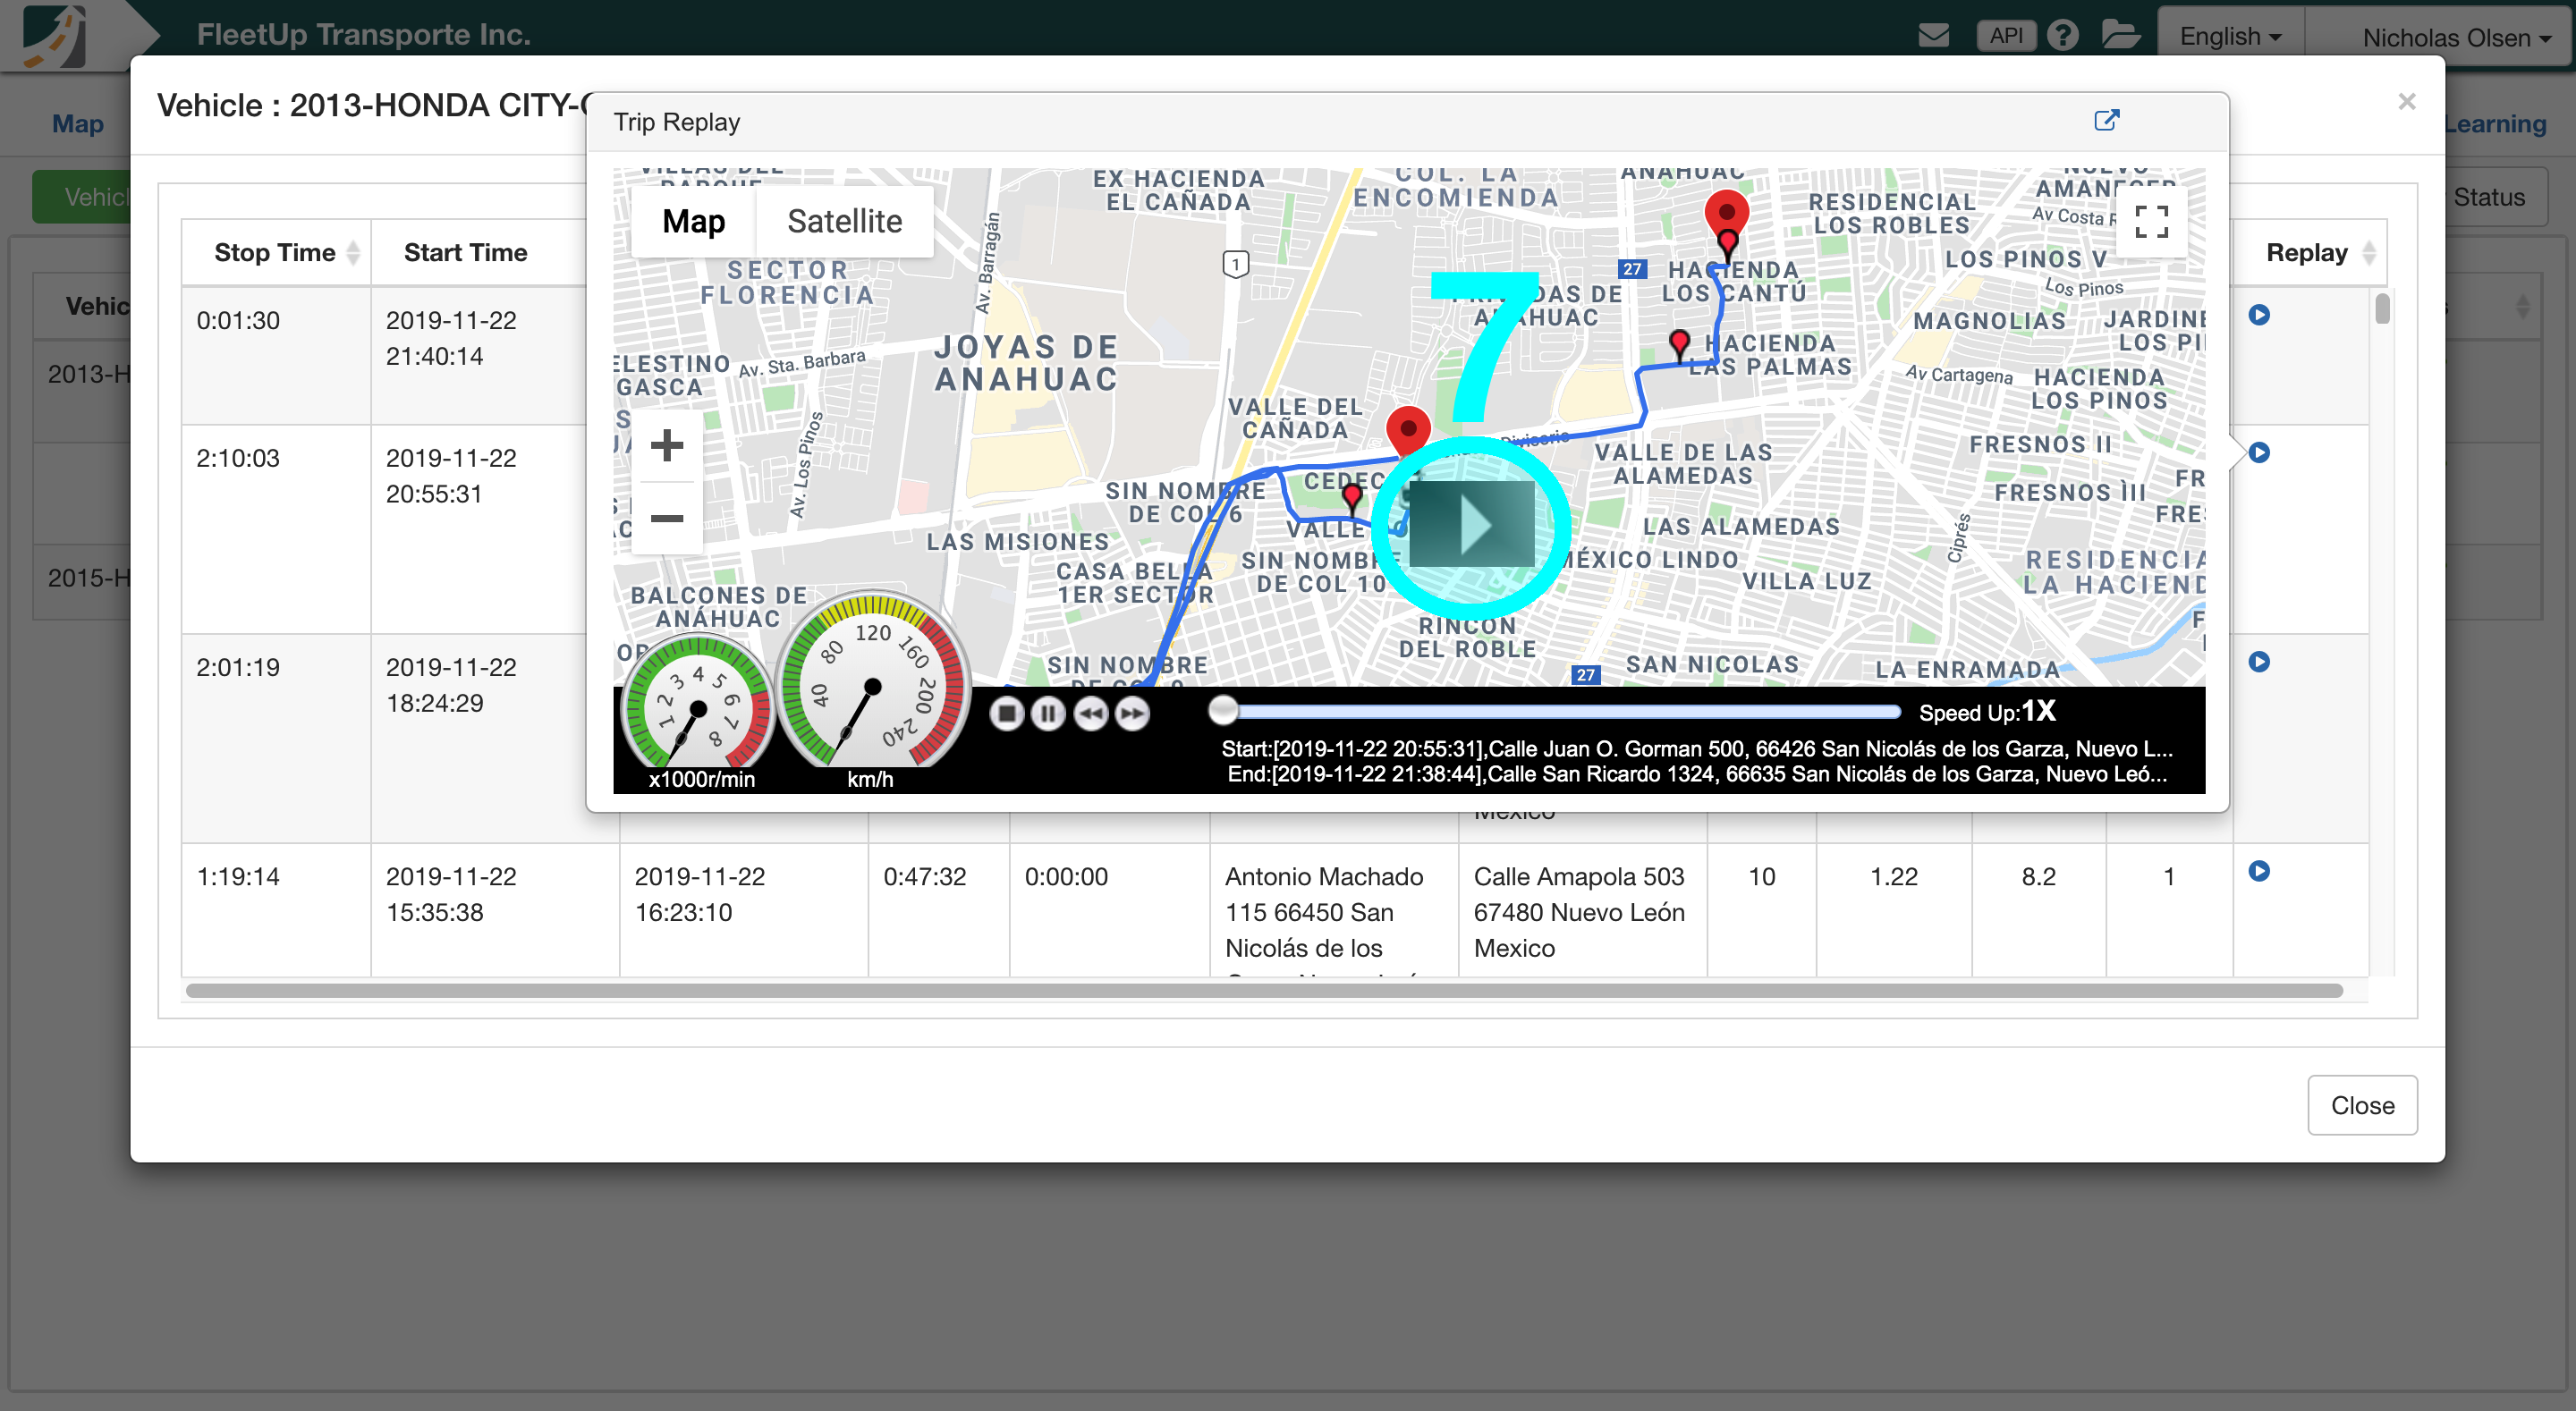Open the messages envelope icon
This screenshot has width=2576, height=1411.
tap(1933, 35)
